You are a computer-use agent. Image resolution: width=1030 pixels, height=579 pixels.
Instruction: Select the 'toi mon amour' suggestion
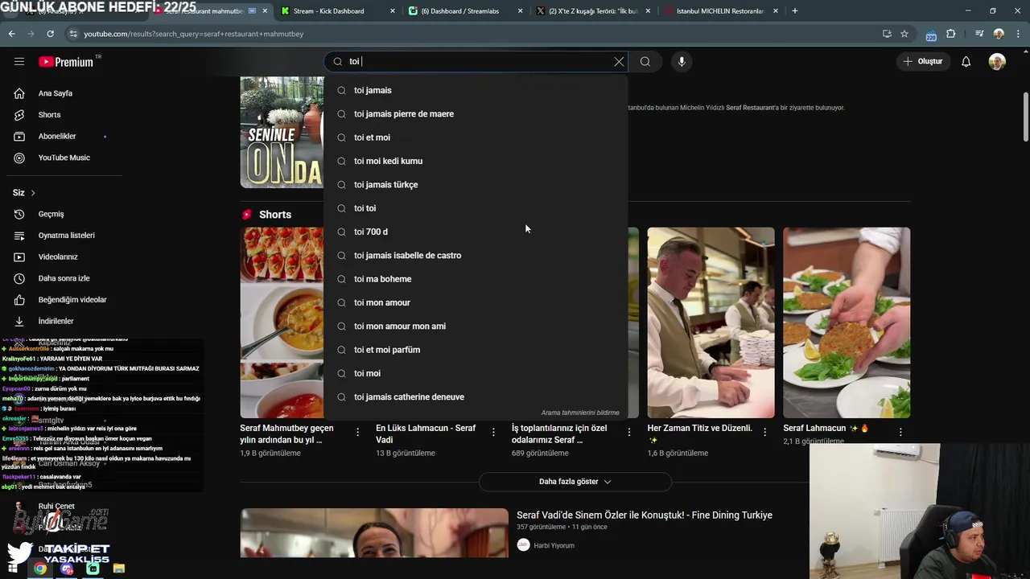click(476, 302)
